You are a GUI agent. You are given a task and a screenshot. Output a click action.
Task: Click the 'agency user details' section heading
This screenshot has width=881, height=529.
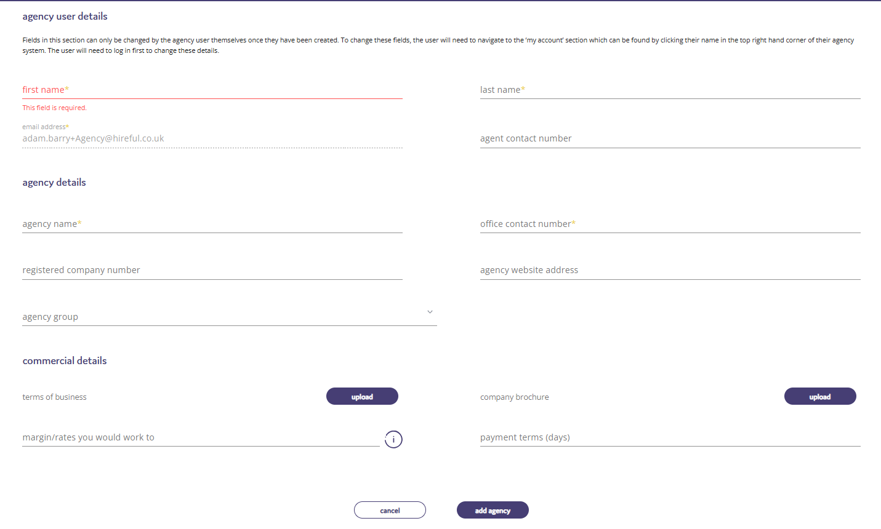point(65,17)
